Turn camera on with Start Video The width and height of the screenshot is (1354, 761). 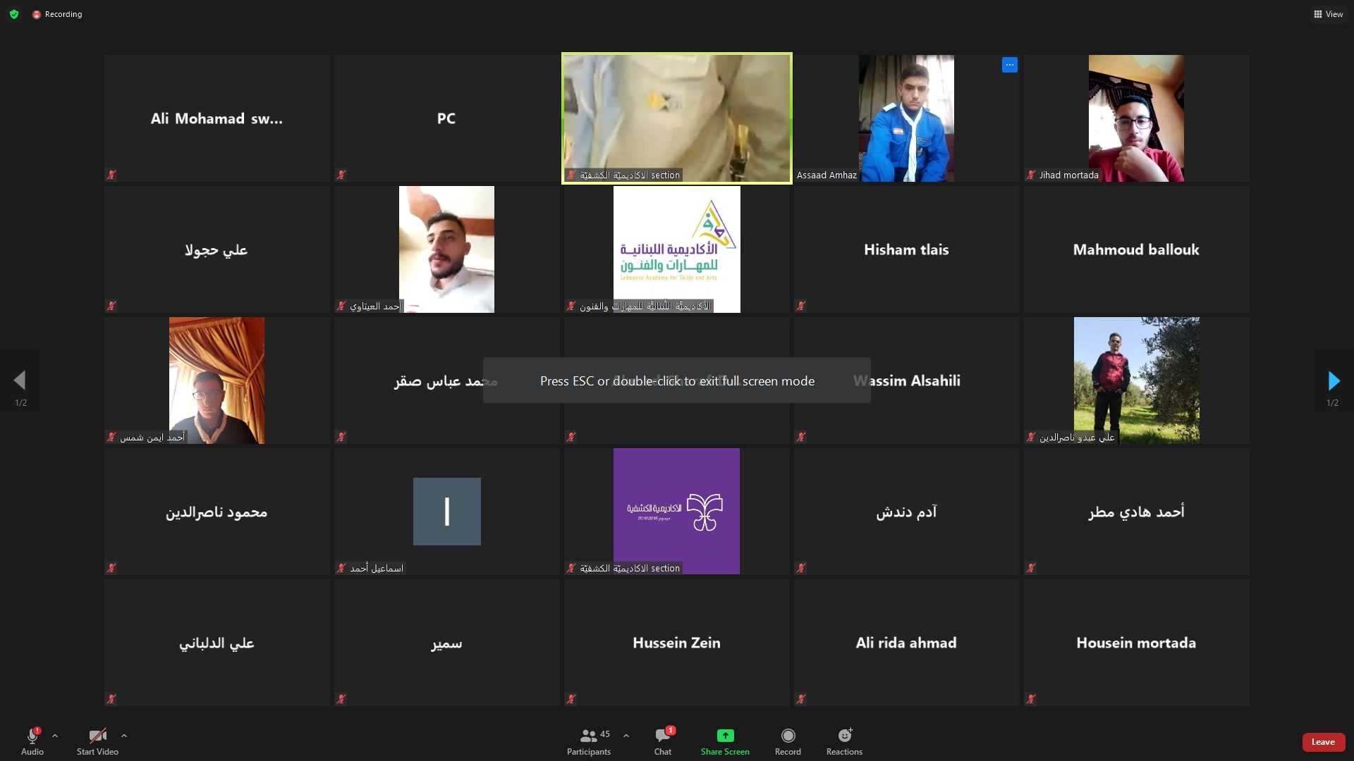(x=97, y=741)
